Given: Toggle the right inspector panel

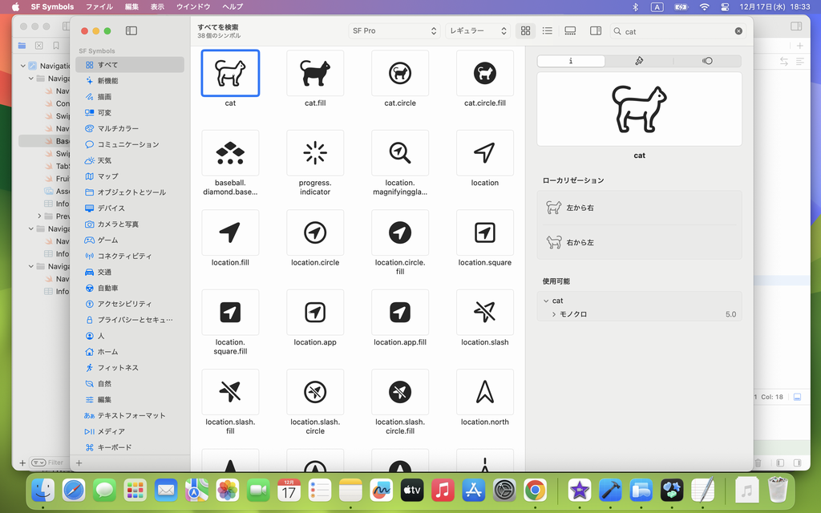Looking at the screenshot, I should [x=596, y=31].
